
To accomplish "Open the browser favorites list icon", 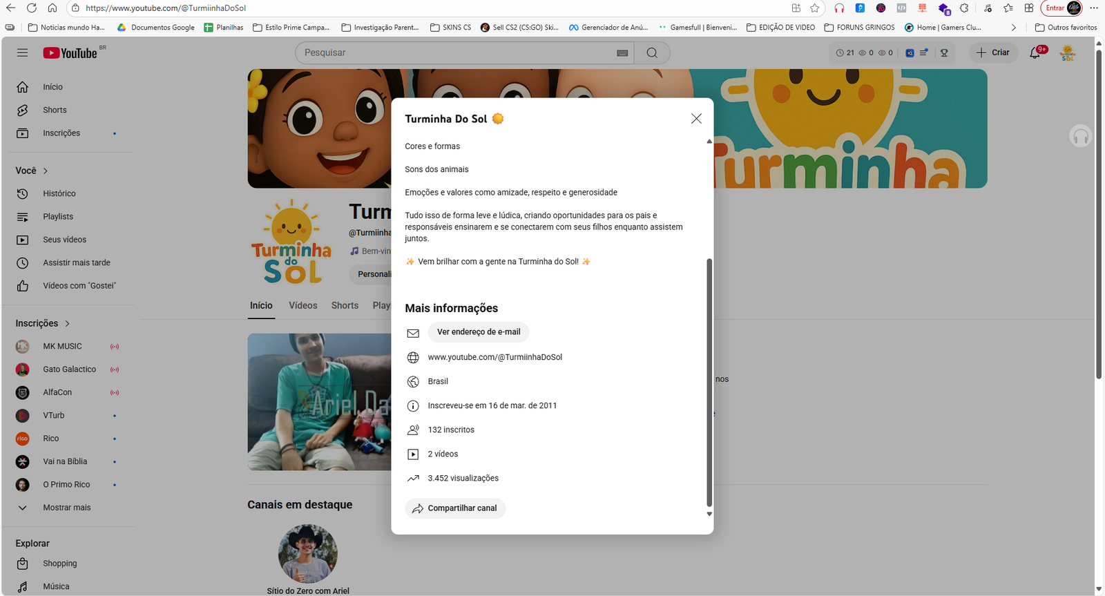I will [1008, 8].
